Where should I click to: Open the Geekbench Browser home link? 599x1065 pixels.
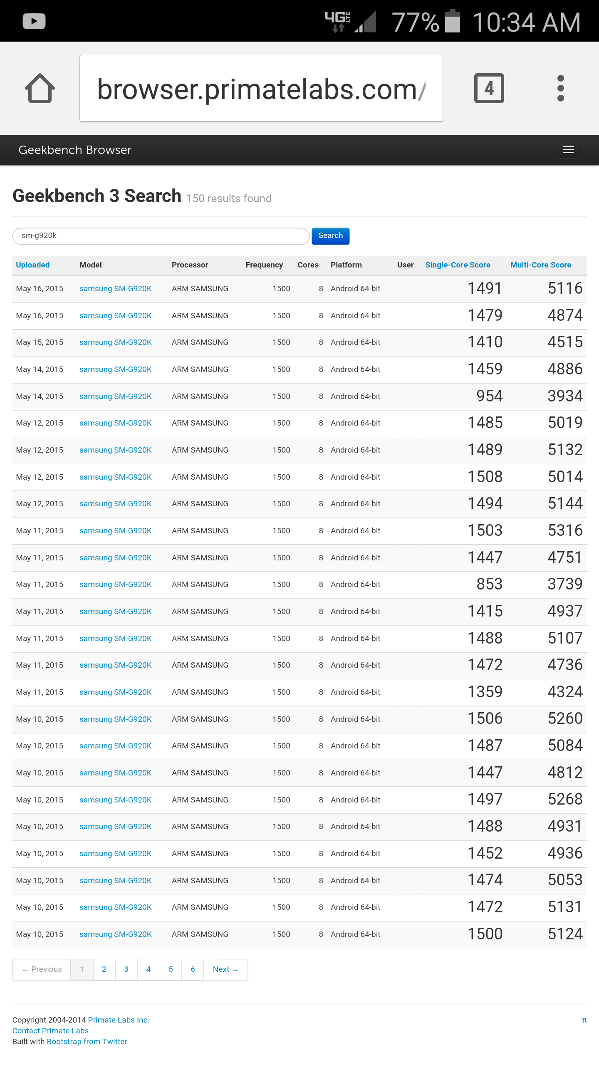tap(75, 150)
